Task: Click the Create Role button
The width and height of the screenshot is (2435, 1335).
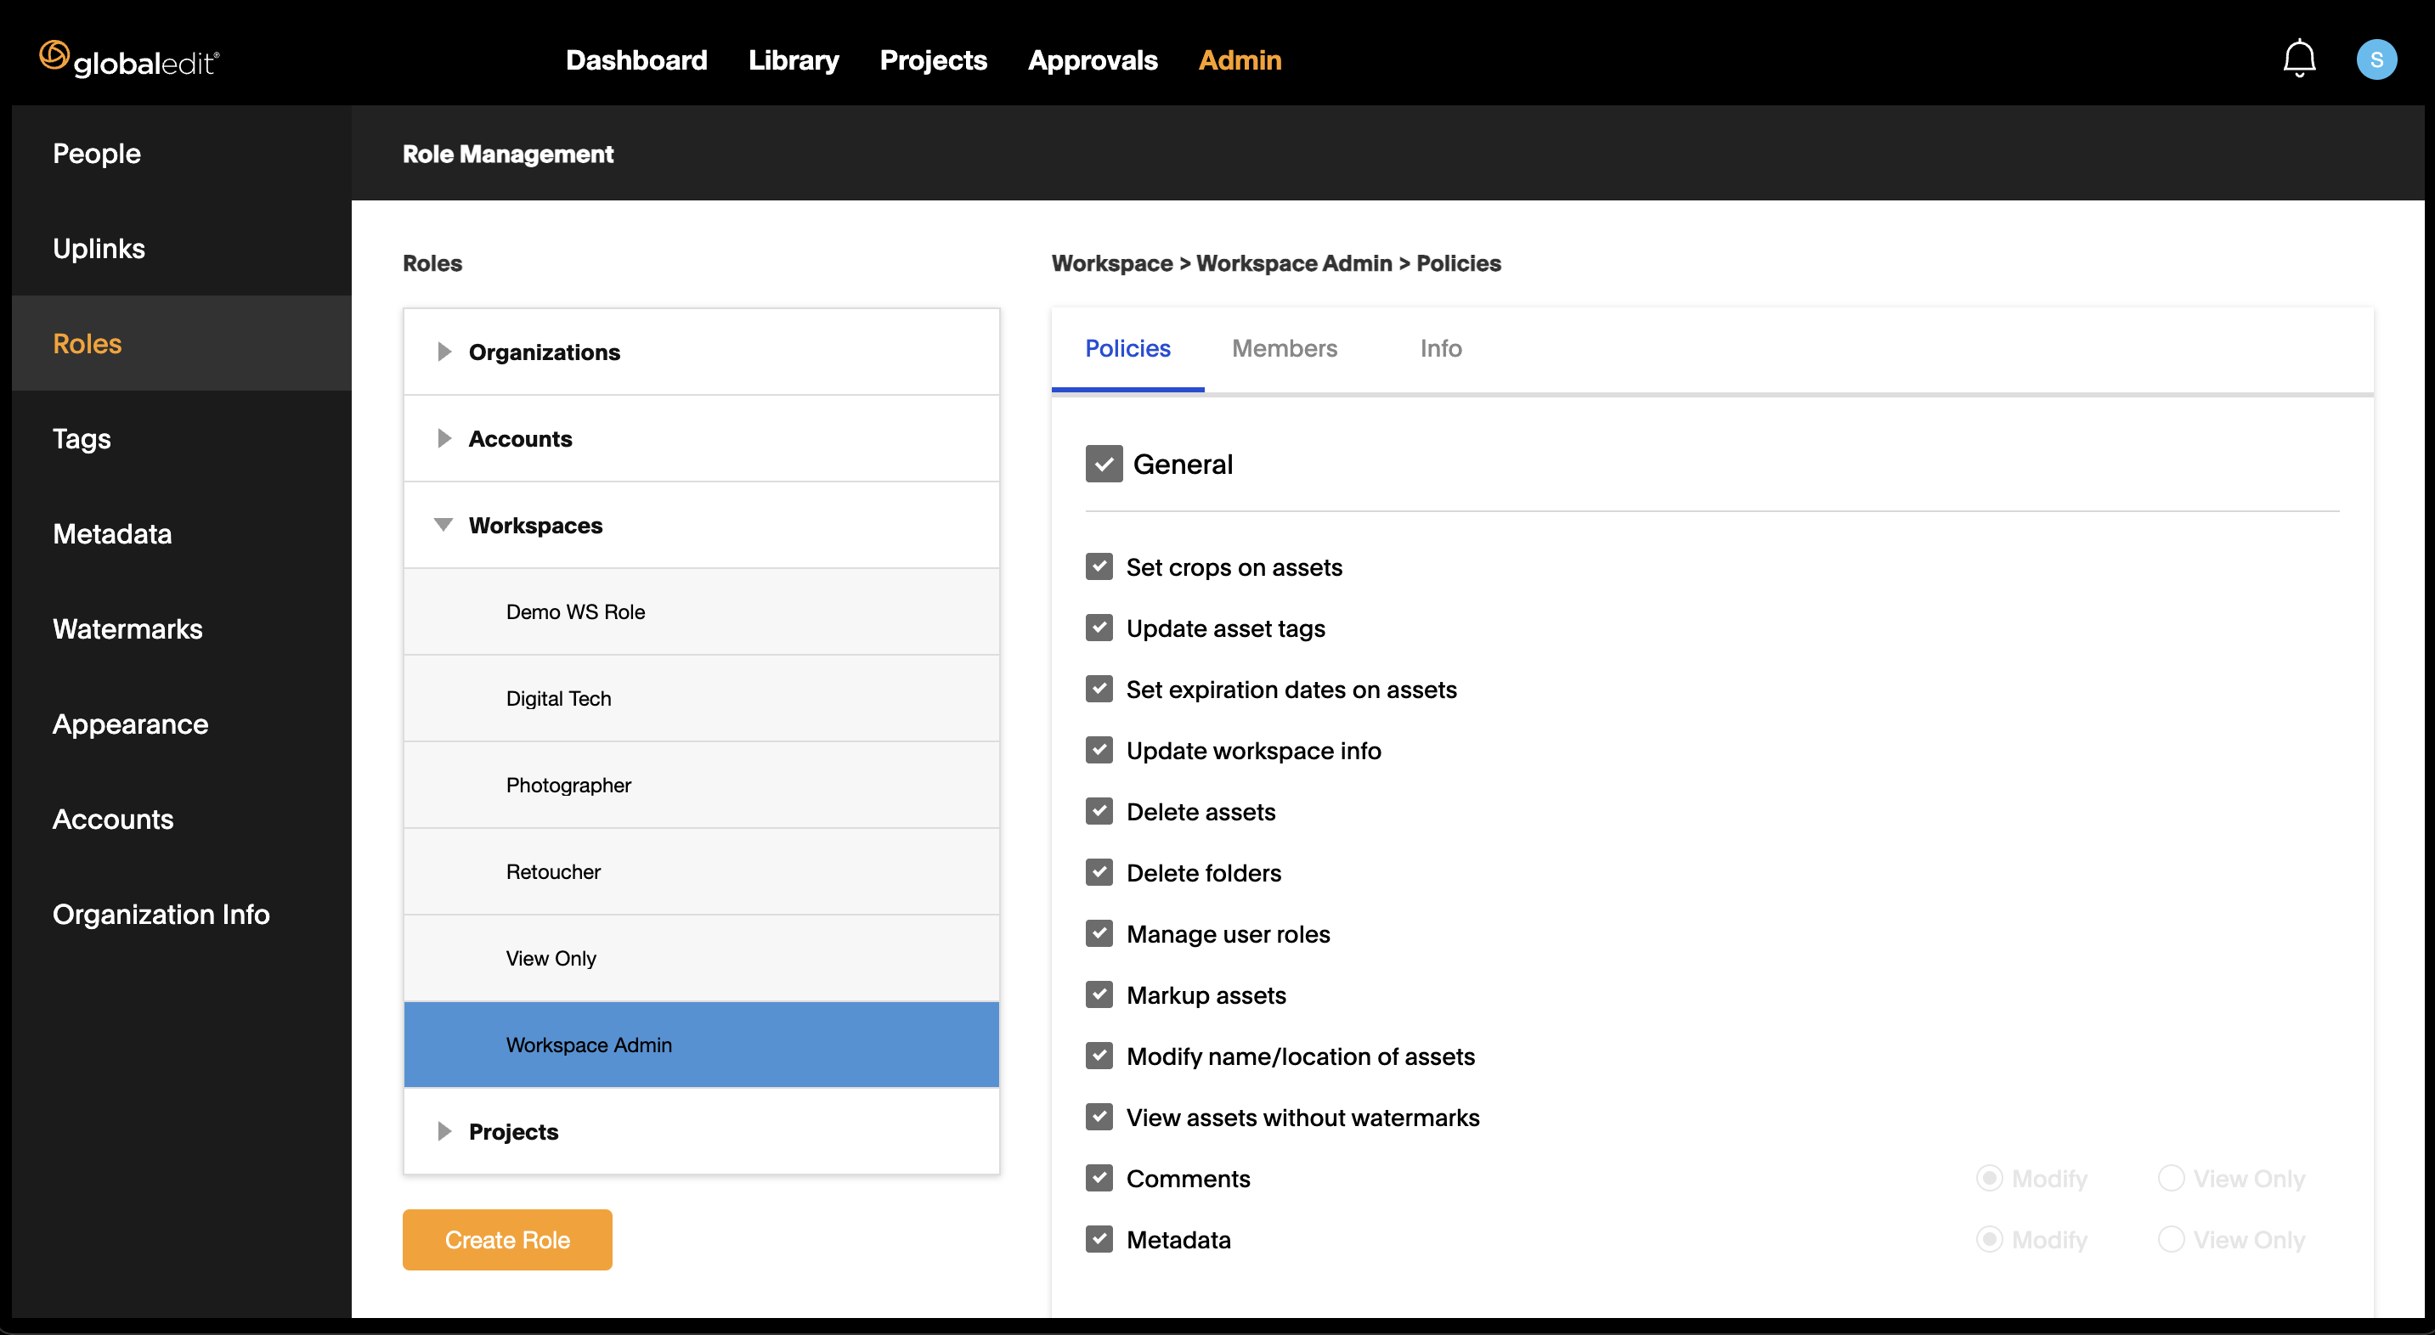Action: point(506,1240)
